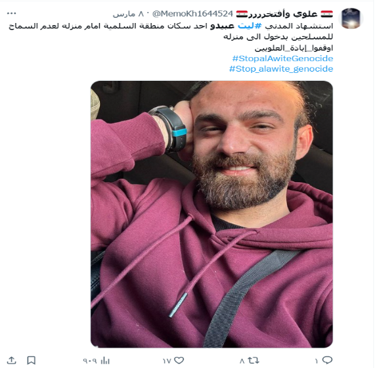Reply using the speech bubble icon
The image size is (375, 368).
click(327, 360)
